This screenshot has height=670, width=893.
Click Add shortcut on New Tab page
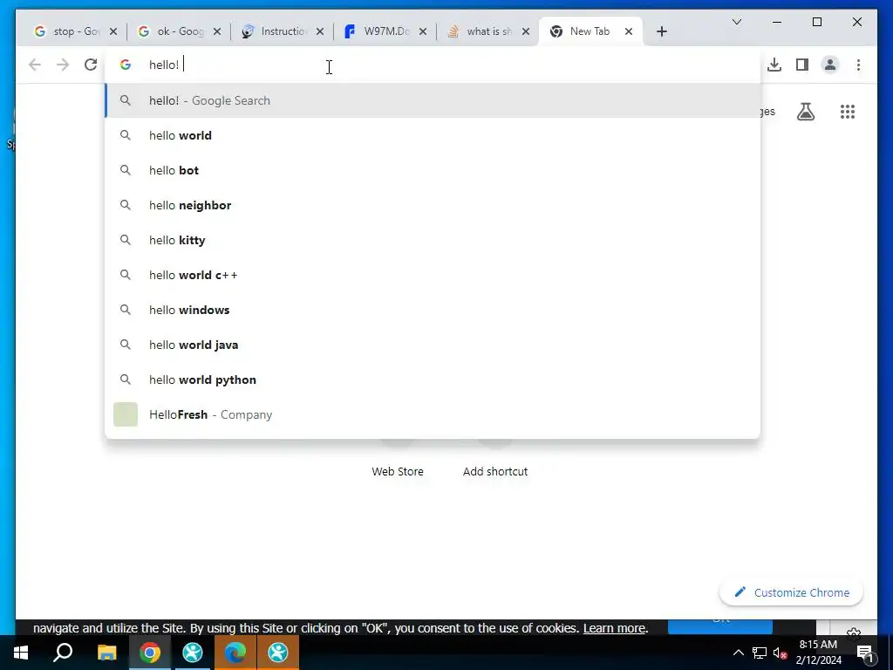point(495,472)
